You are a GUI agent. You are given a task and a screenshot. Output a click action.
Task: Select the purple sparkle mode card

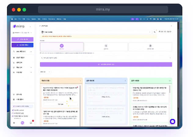point(62,47)
